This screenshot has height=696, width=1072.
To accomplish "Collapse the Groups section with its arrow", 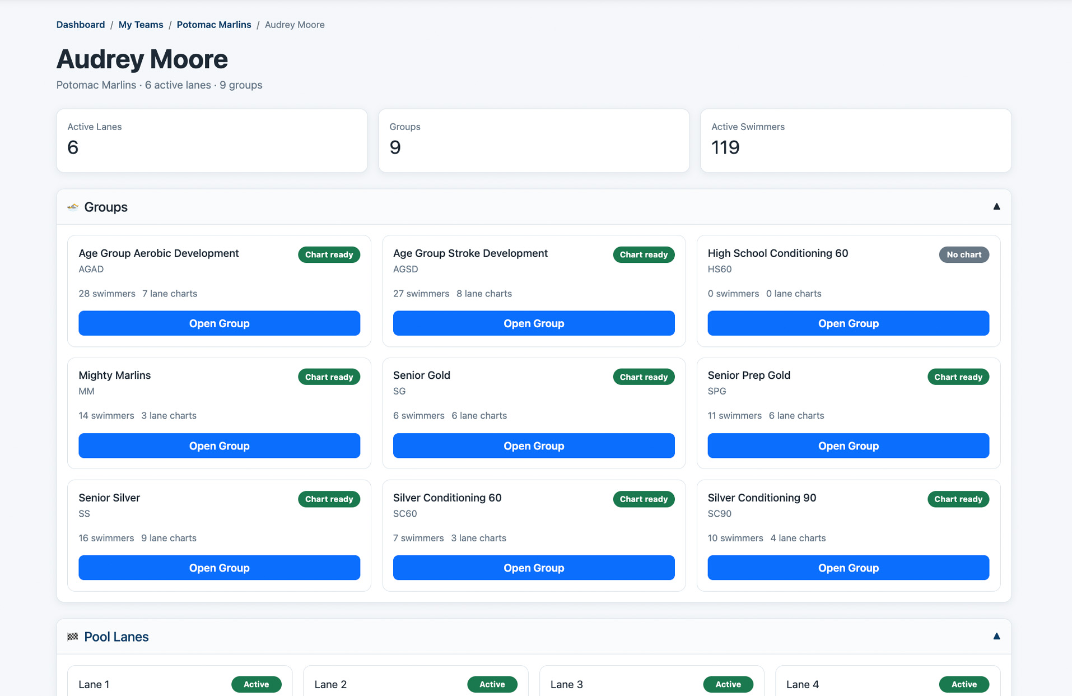I will (x=996, y=207).
